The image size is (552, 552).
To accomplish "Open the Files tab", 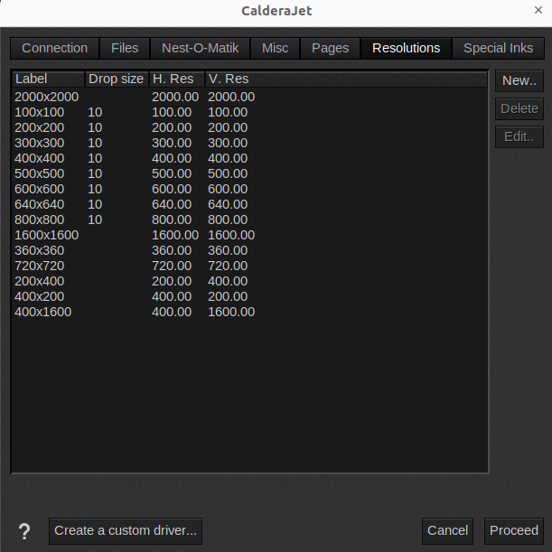I will 125,48.
